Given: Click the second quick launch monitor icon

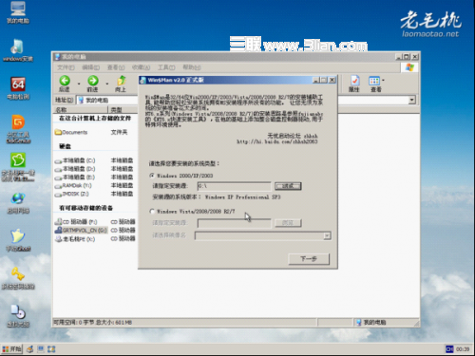Looking at the screenshot, I should point(41,349).
